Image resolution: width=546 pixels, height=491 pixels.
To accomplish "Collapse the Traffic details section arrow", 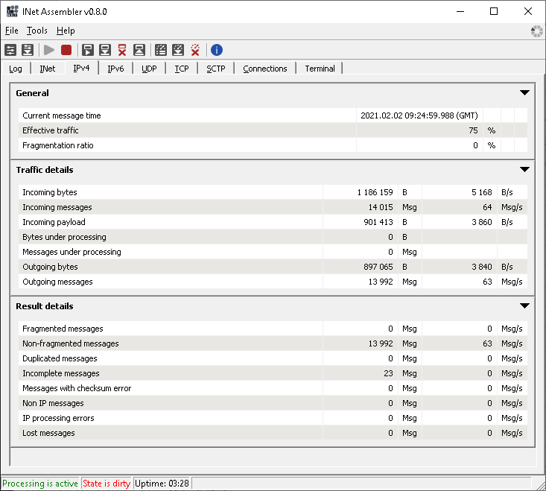I will coord(524,170).
